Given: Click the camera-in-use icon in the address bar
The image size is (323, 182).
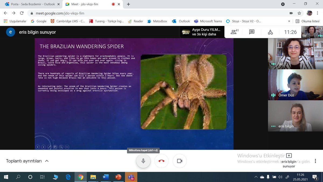Looking at the screenshot, I should pyautogui.click(x=291, y=13).
